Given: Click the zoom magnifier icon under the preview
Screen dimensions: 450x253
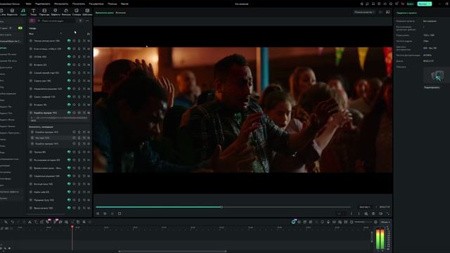Looking at the screenshot, I should tap(366, 214).
